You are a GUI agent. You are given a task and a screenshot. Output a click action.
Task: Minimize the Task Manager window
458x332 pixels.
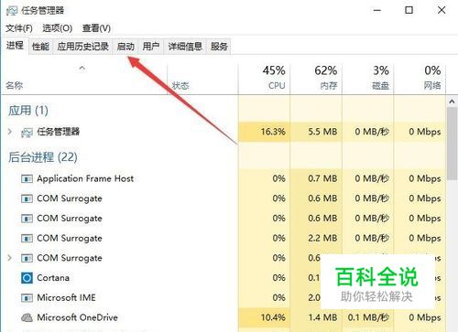(377, 10)
